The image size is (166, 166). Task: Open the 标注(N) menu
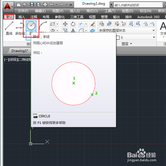coord(145,11)
